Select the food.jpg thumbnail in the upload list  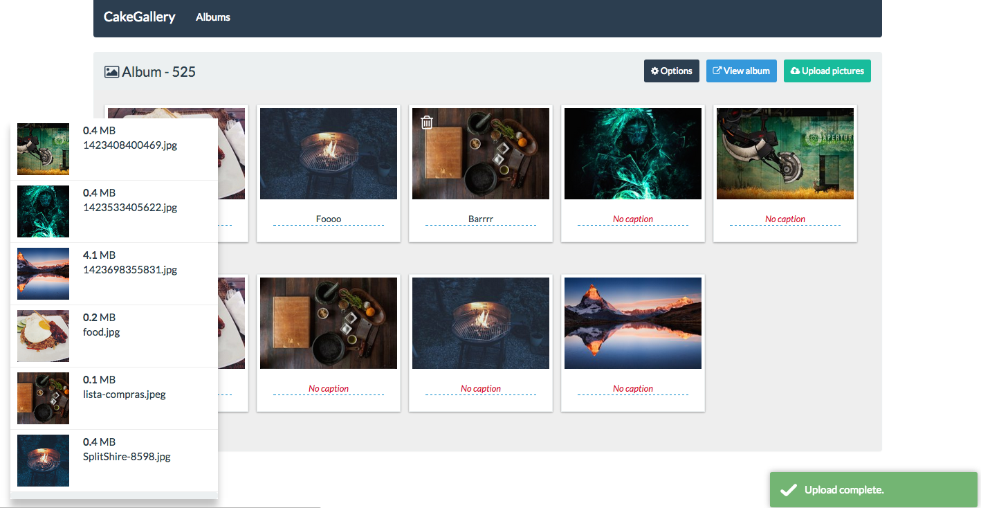click(x=43, y=336)
